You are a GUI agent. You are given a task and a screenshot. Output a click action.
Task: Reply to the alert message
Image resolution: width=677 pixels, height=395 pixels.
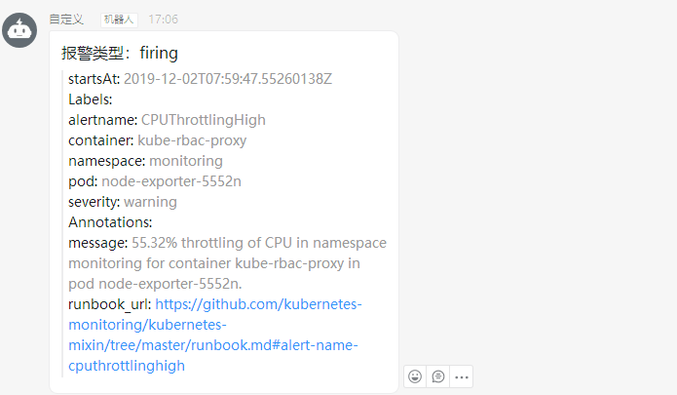[x=438, y=376]
